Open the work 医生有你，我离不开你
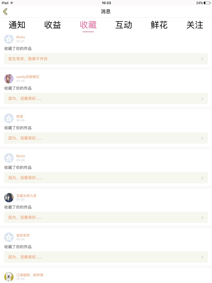 (28, 59)
